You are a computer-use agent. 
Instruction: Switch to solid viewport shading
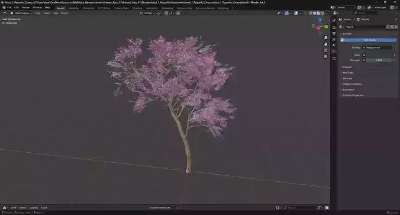click(x=315, y=13)
